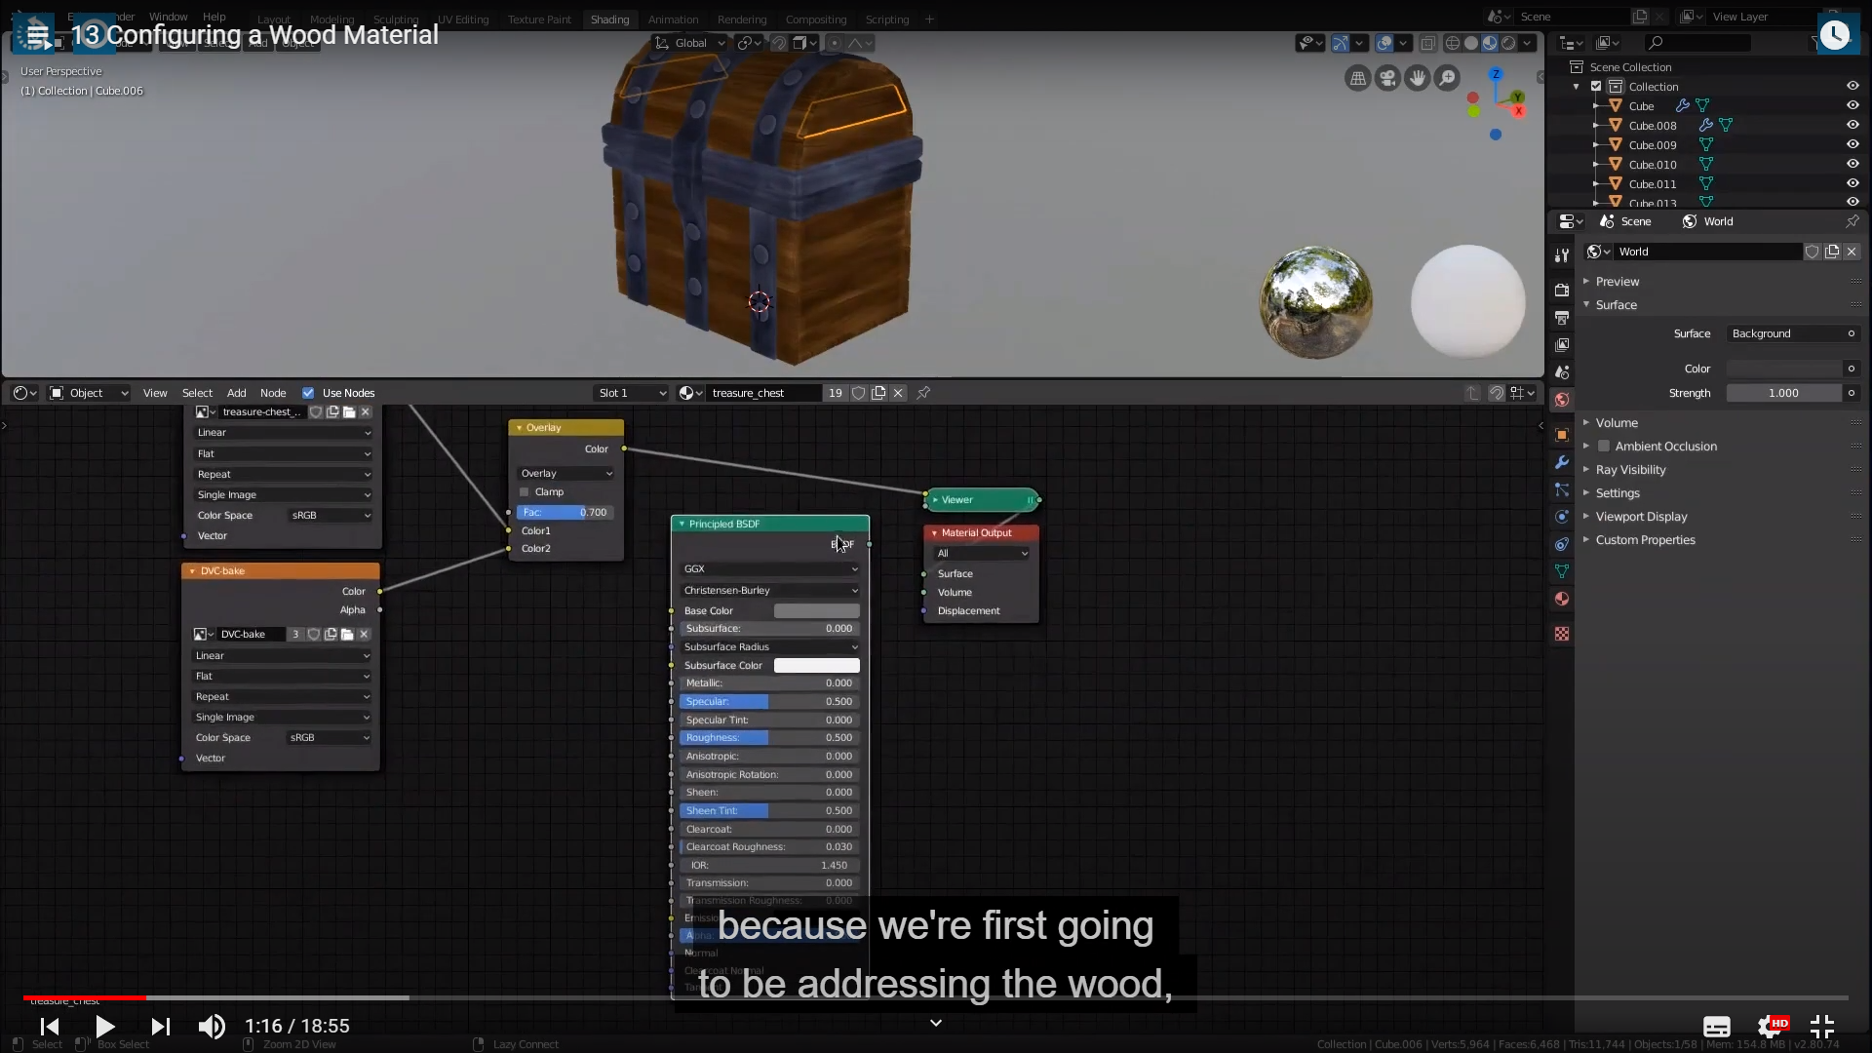This screenshot has height=1053, width=1872.
Task: Toggle the Use Nodes checkbox
Action: coord(308,393)
